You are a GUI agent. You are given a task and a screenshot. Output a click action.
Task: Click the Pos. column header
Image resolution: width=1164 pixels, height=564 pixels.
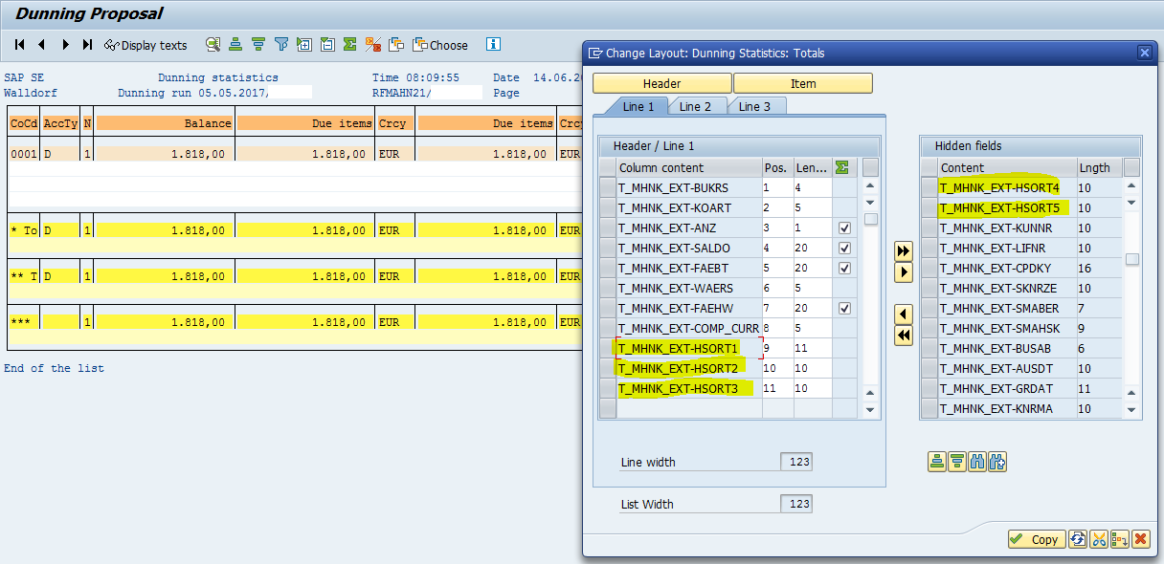pos(777,168)
